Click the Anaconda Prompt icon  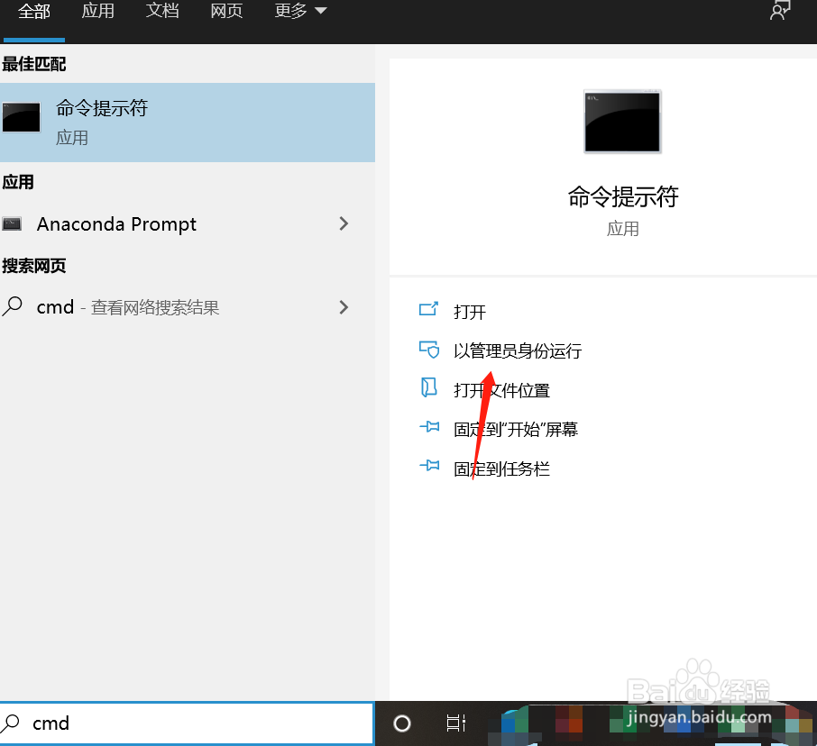pos(12,223)
